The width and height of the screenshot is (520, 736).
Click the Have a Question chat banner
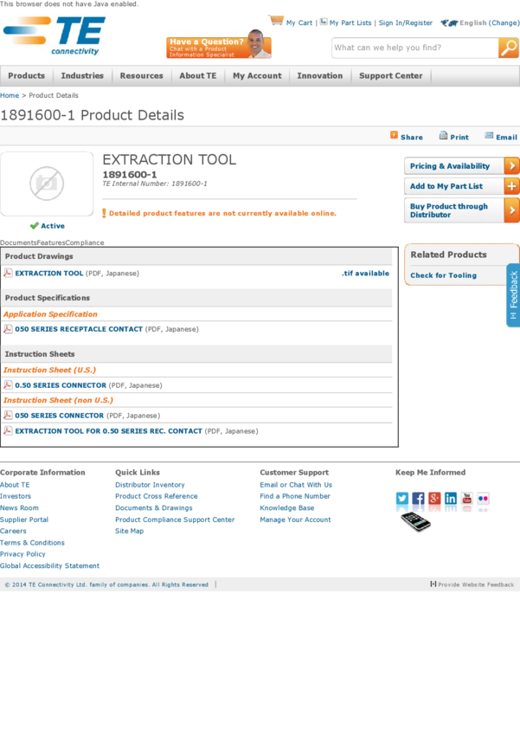[219, 46]
